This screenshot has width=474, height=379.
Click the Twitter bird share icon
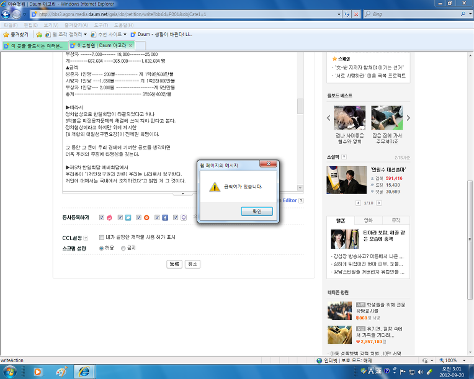[128, 218]
